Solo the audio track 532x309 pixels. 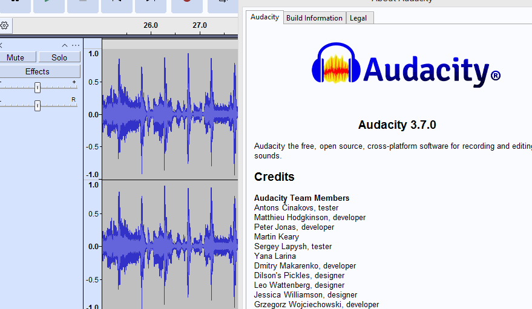[59, 57]
